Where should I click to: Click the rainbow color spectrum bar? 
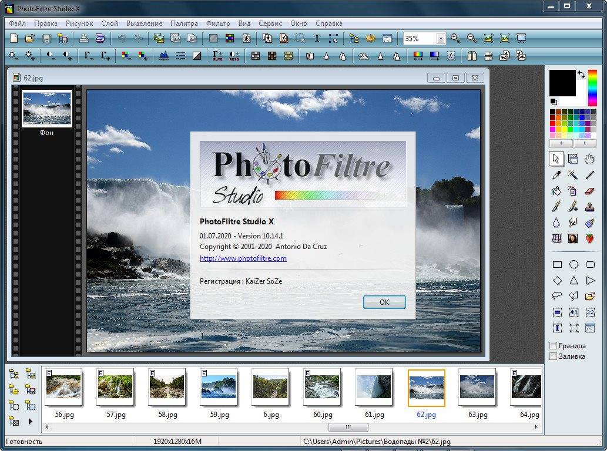coord(592,88)
